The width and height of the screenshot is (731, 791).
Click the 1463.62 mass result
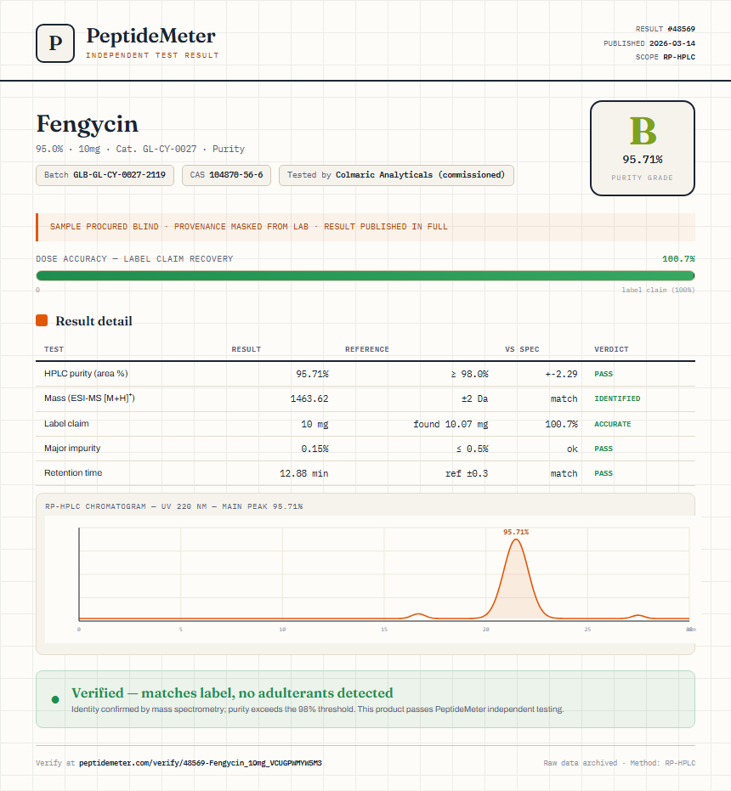pyautogui.click(x=309, y=398)
